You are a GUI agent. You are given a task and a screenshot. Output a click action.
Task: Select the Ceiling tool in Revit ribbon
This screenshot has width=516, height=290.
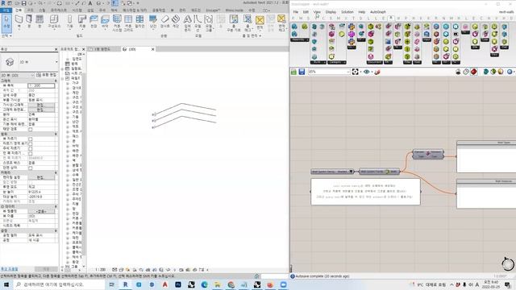(x=94, y=23)
